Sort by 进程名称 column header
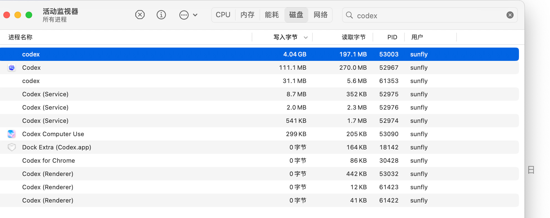Screen dimensions: 550x218 coord(21,37)
